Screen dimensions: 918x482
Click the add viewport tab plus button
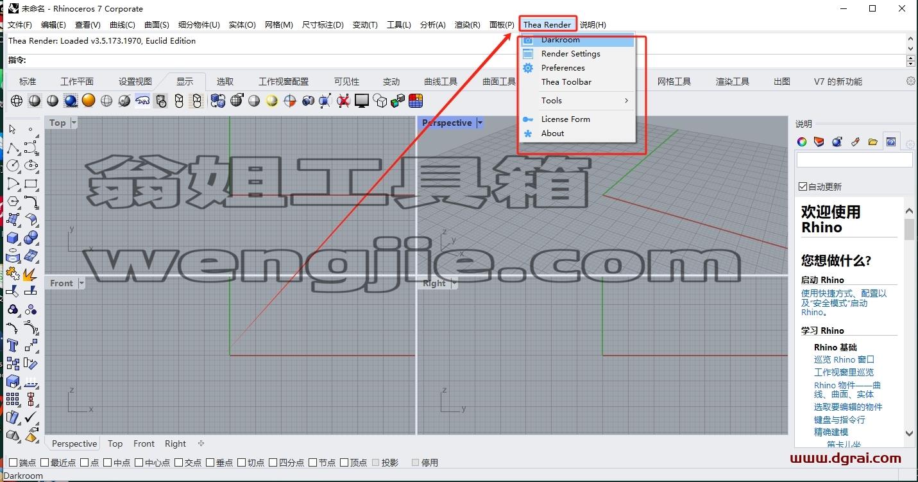tap(201, 443)
